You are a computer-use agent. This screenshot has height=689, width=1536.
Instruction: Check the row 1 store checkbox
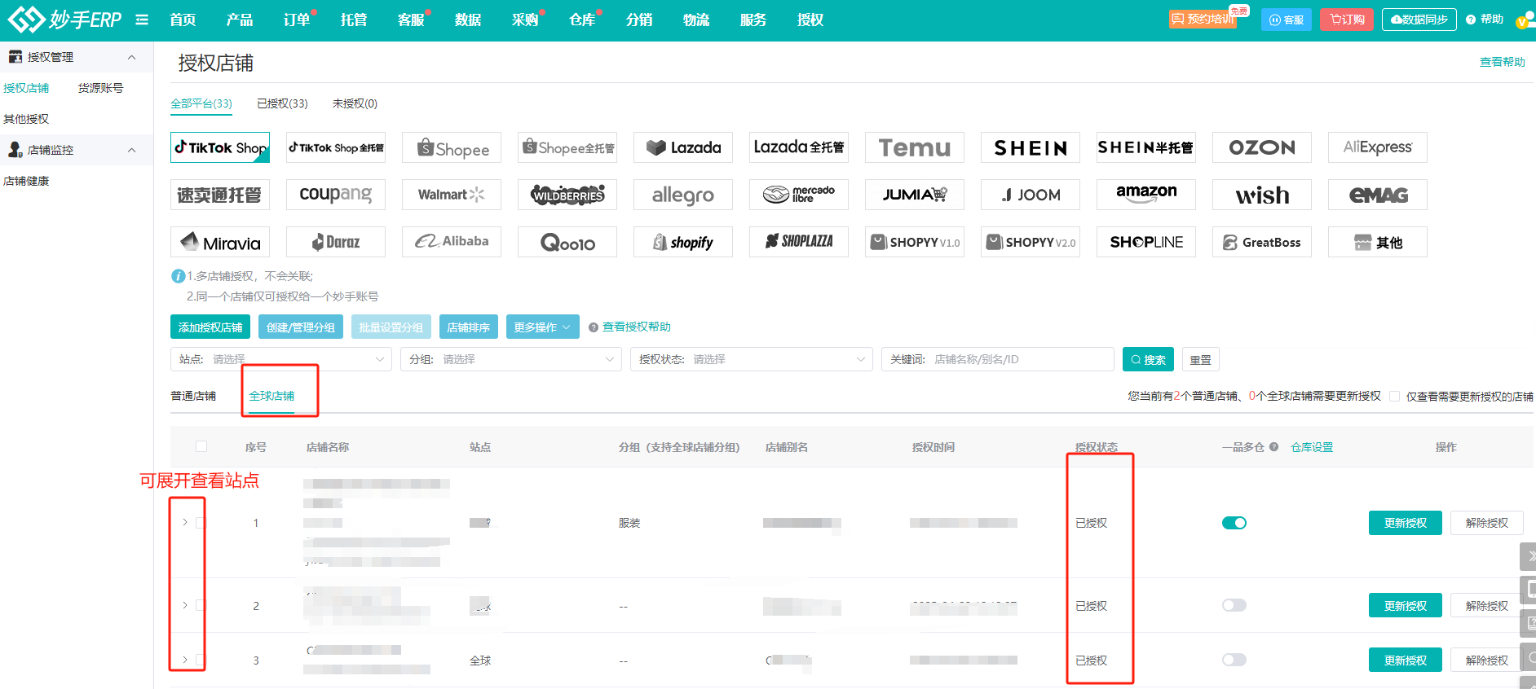click(201, 523)
